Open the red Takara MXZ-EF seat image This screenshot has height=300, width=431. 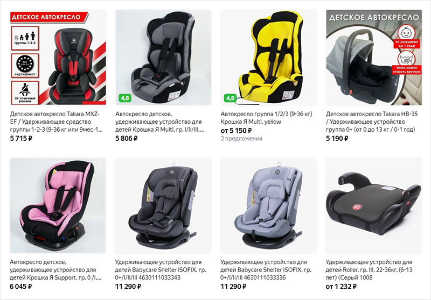pos(58,58)
